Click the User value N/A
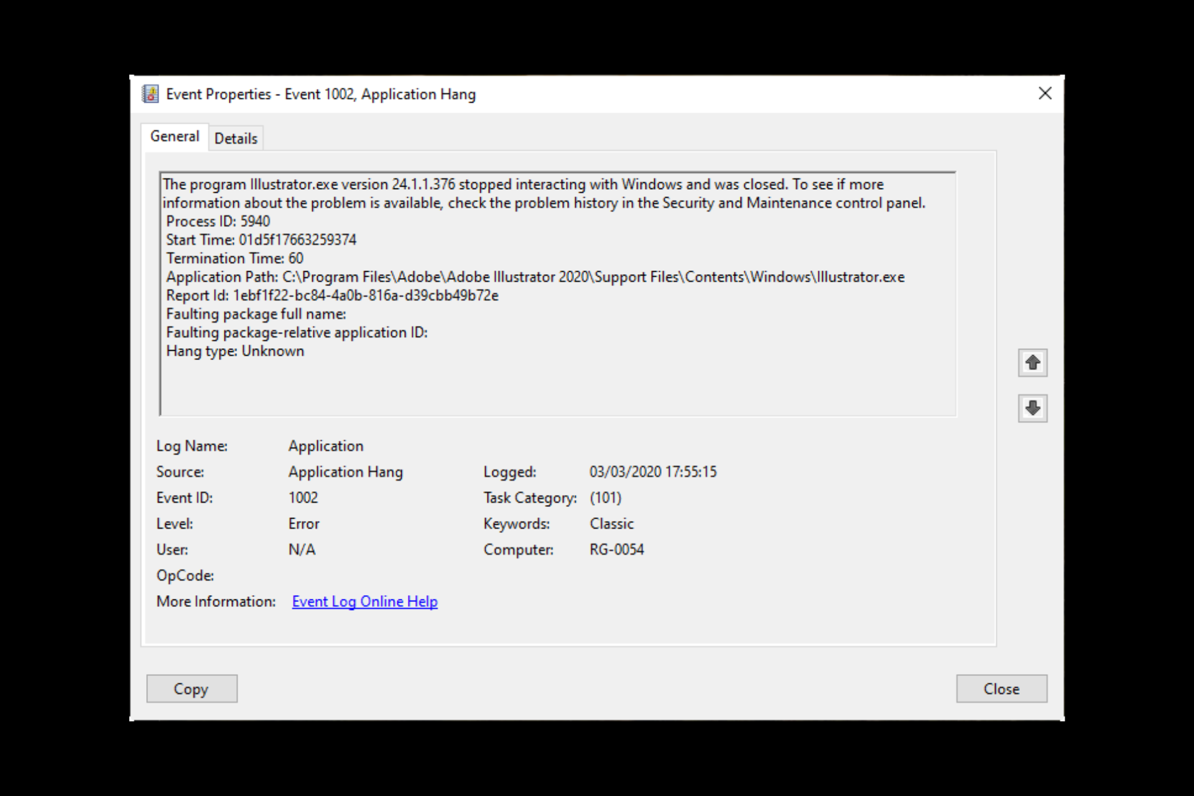This screenshot has width=1194, height=796. click(302, 550)
